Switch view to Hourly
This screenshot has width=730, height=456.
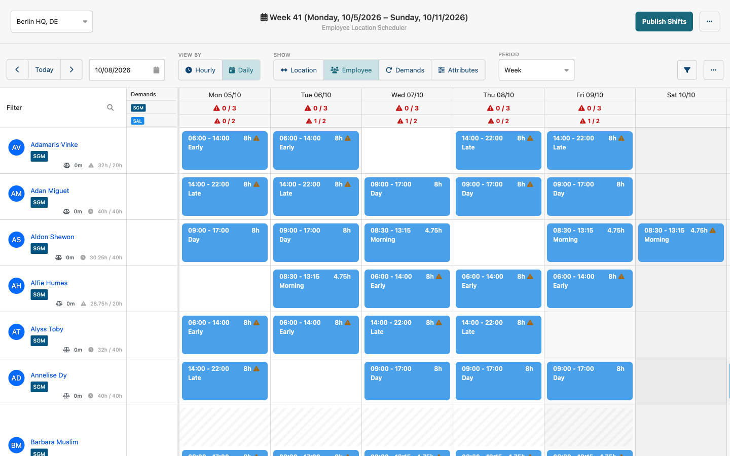point(200,70)
